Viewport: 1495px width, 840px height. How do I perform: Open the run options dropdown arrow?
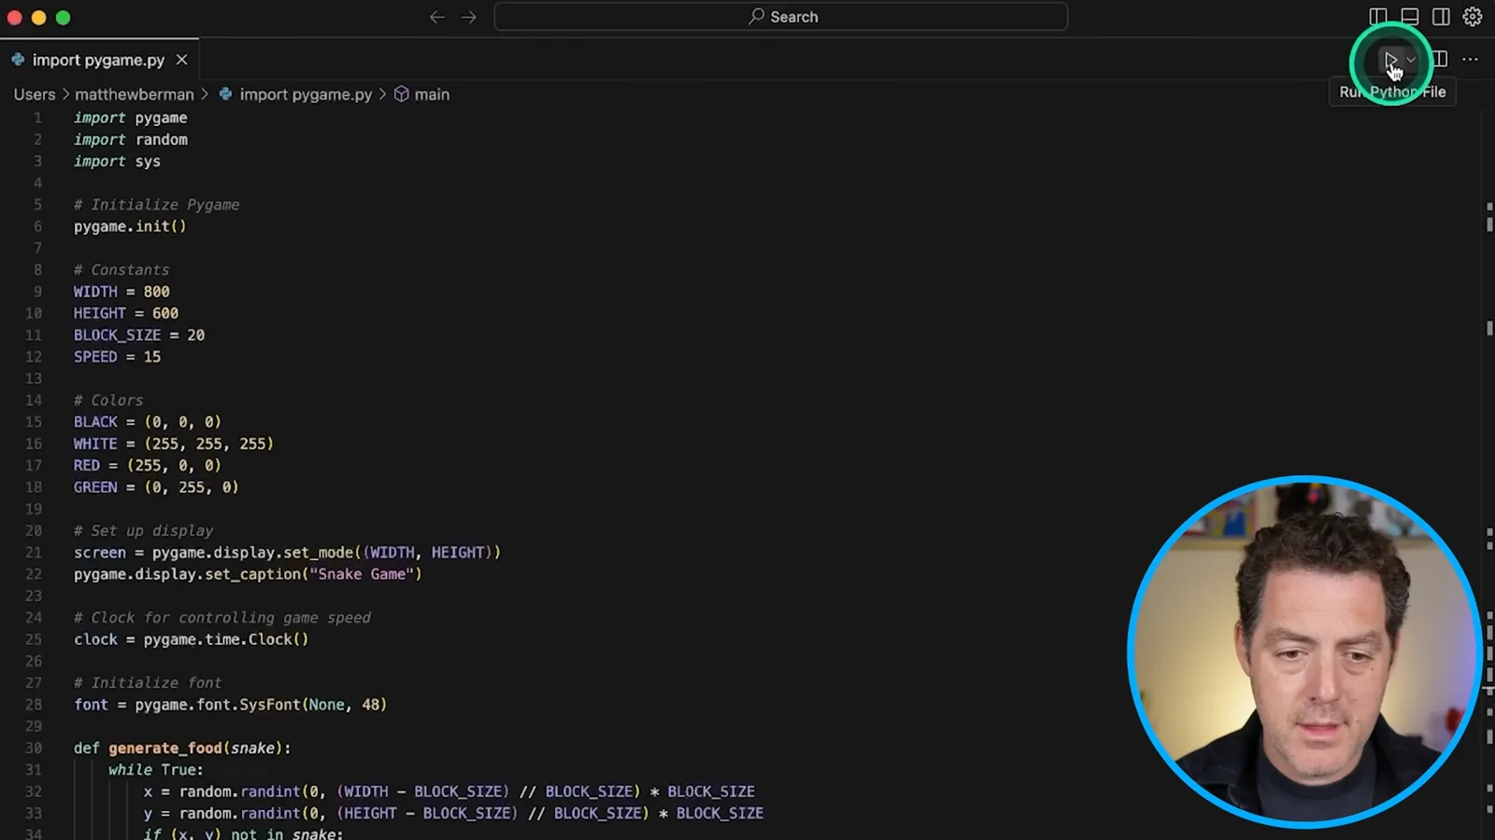coord(1412,60)
